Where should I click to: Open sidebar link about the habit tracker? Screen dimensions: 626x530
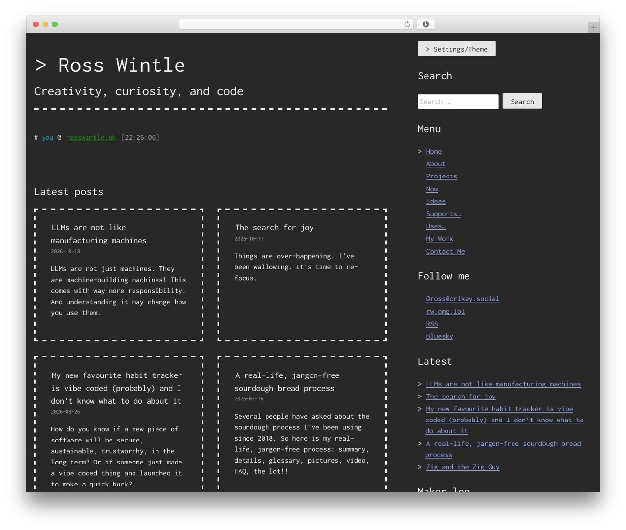click(x=504, y=420)
